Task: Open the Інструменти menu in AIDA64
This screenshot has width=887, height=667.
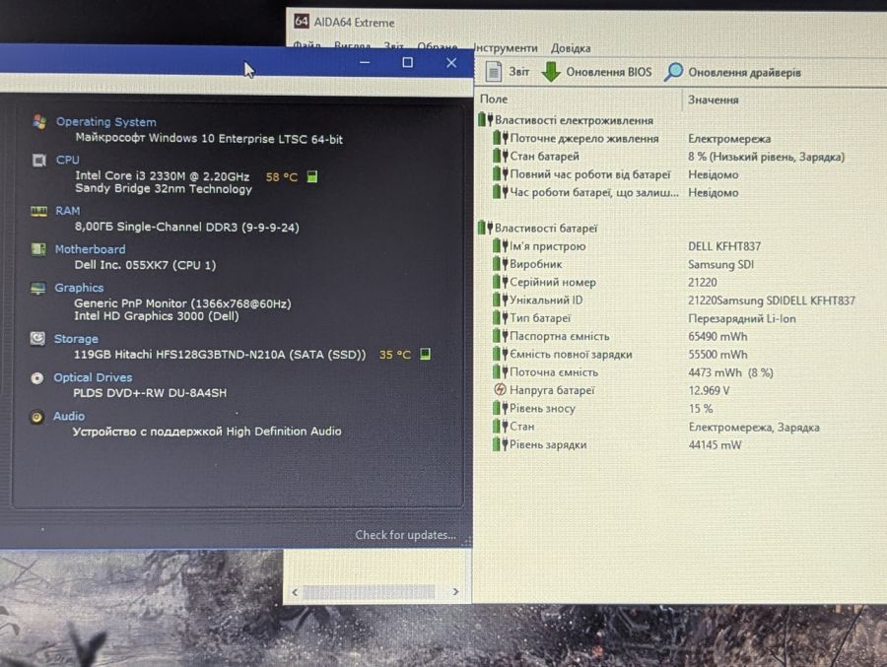Action: tap(505, 48)
